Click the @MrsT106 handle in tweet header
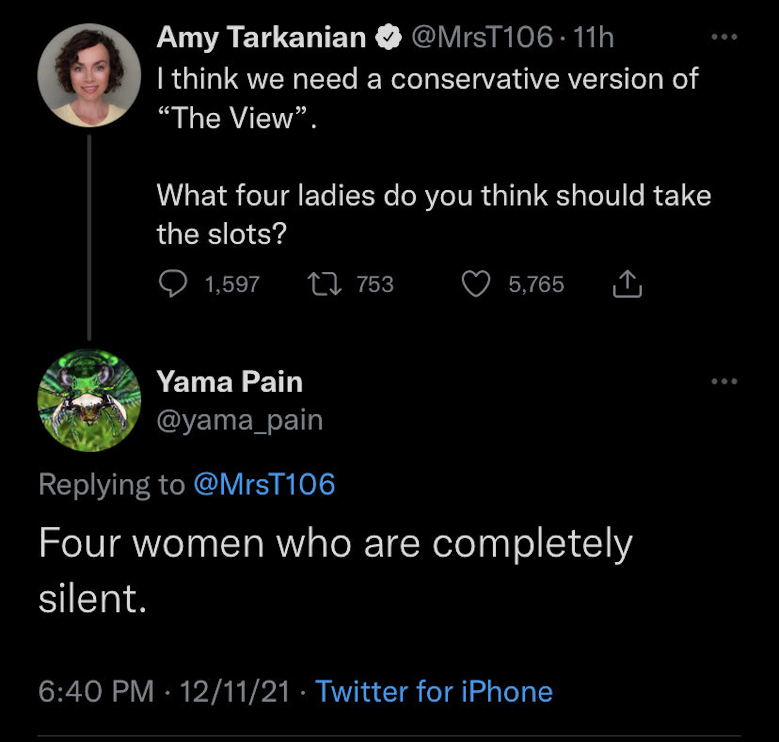This screenshot has height=742, width=779. click(481, 37)
